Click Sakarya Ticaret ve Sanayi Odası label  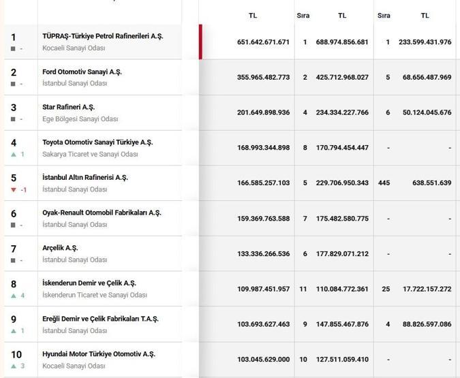coord(90,154)
